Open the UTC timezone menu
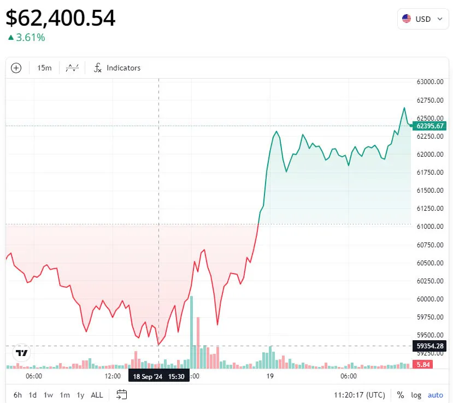This screenshot has width=453, height=403. [360, 395]
